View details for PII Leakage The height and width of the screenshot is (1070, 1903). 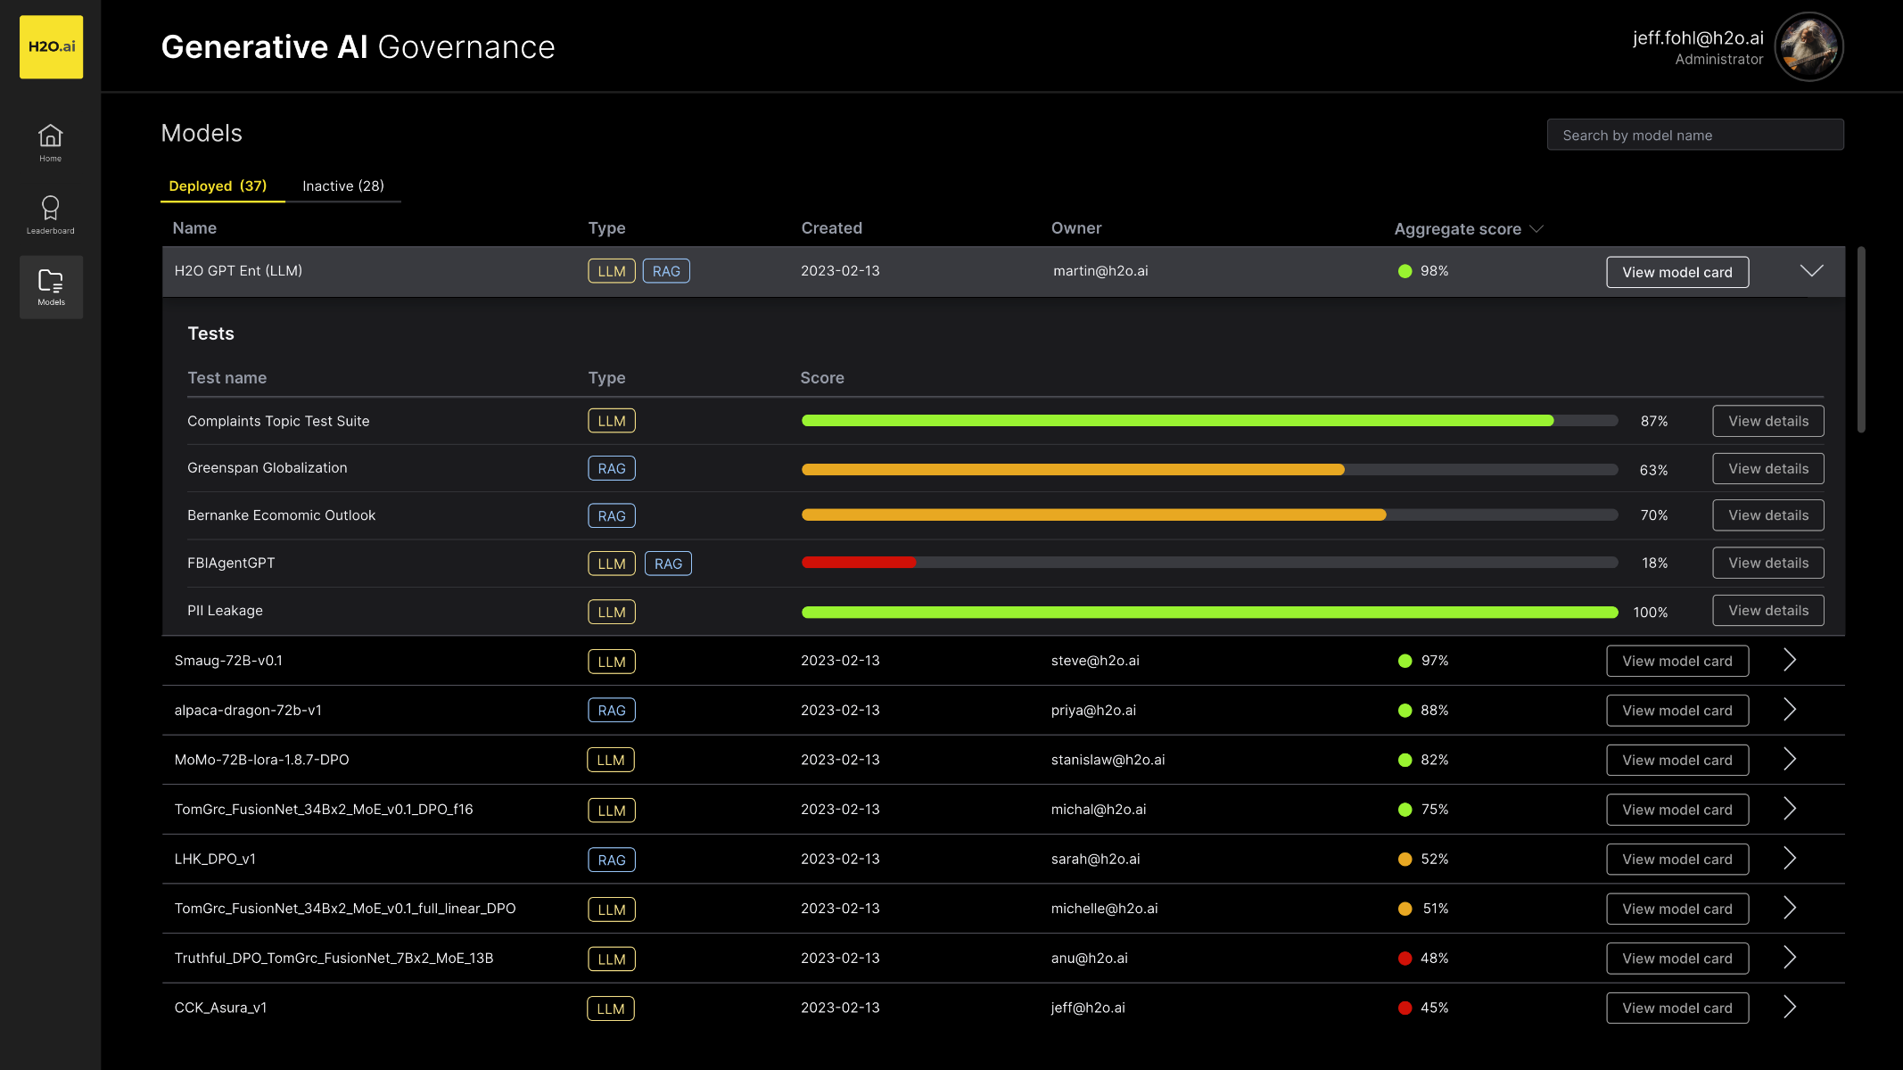point(1768,610)
